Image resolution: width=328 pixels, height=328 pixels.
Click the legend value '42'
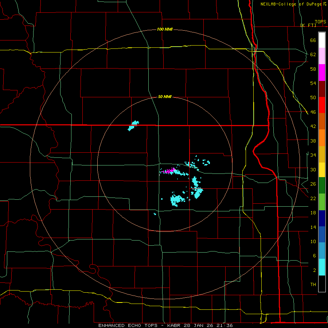[x=313, y=126]
